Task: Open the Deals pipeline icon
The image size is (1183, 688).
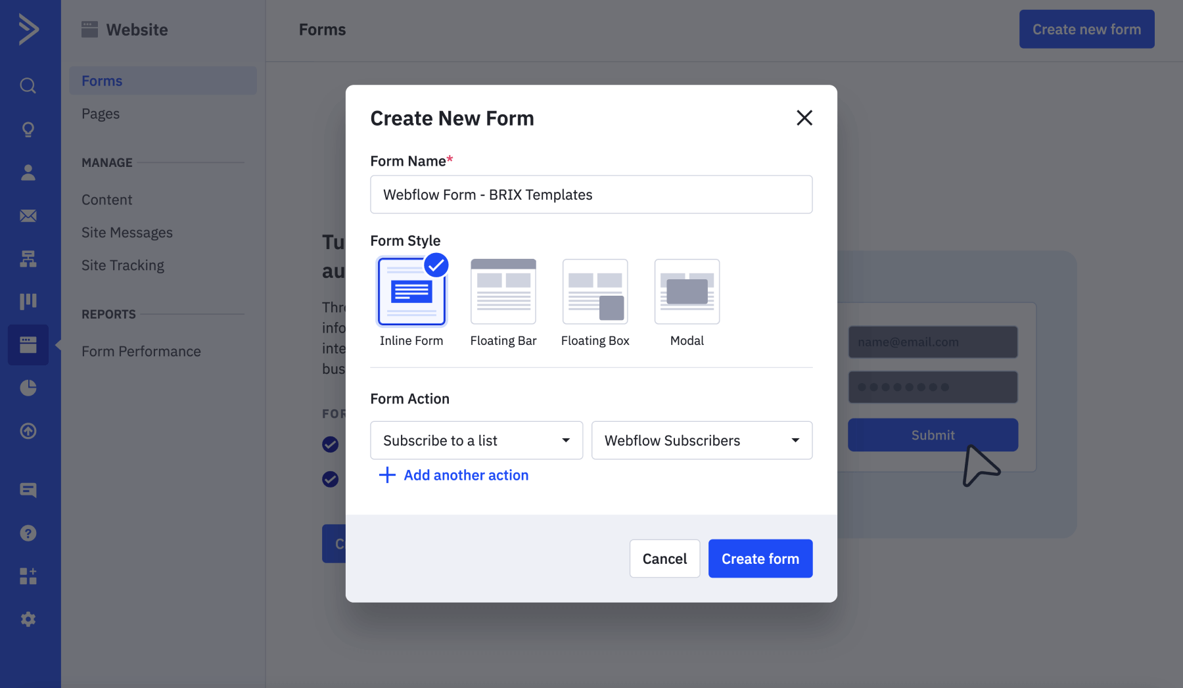Action: coord(28,302)
